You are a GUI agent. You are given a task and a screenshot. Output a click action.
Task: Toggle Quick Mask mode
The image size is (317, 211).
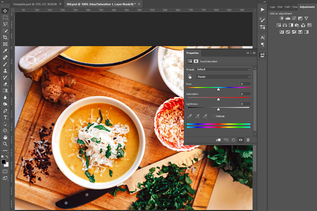click(5, 171)
